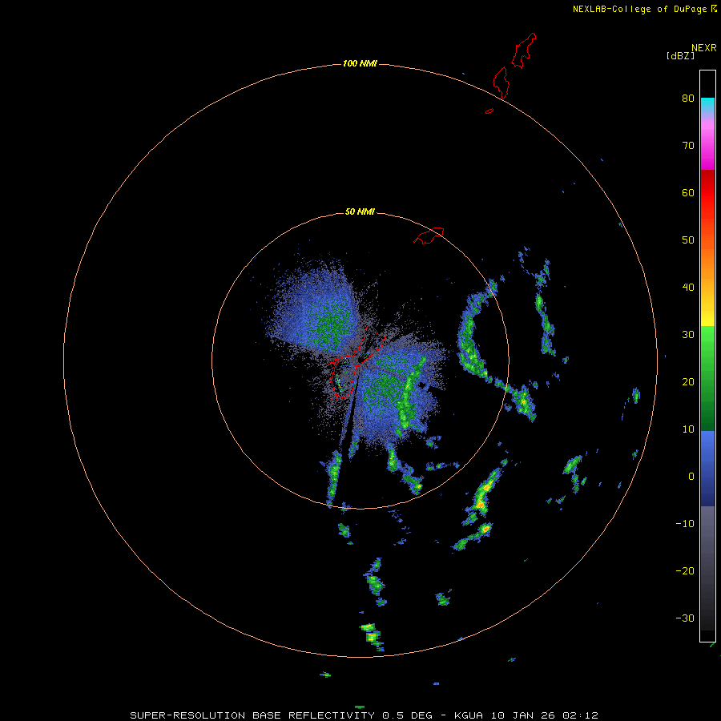The height and width of the screenshot is (721, 721).
Task: Click the -30 dBZ scale value
Action: [x=685, y=618]
